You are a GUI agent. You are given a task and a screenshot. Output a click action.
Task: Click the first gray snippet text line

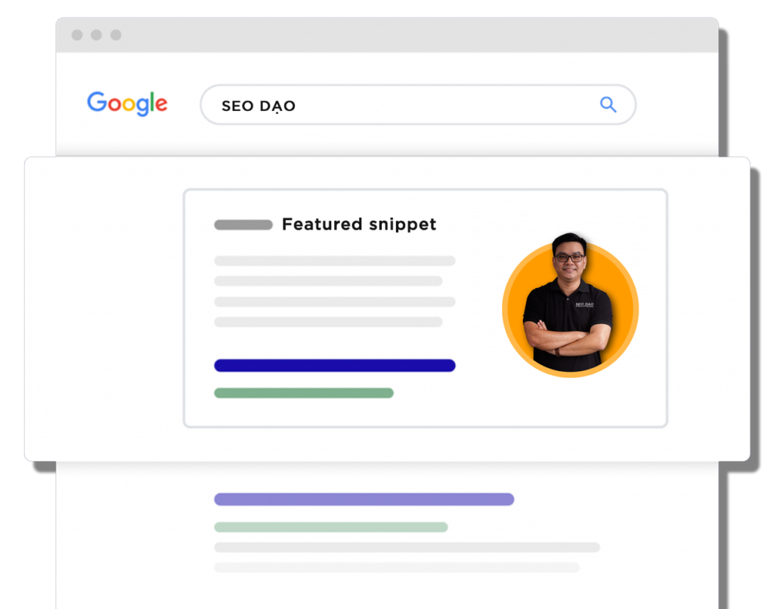tap(335, 261)
